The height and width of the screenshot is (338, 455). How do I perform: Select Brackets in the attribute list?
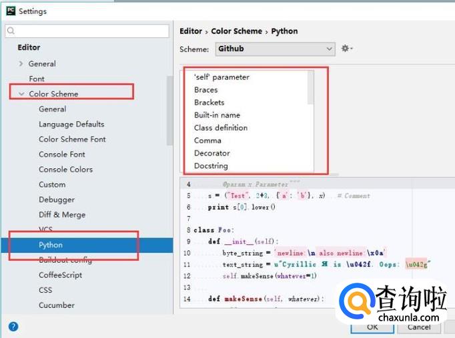click(209, 102)
